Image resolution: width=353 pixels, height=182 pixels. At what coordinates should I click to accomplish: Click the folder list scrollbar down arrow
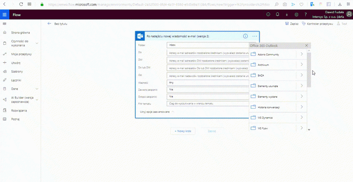tap(309, 130)
